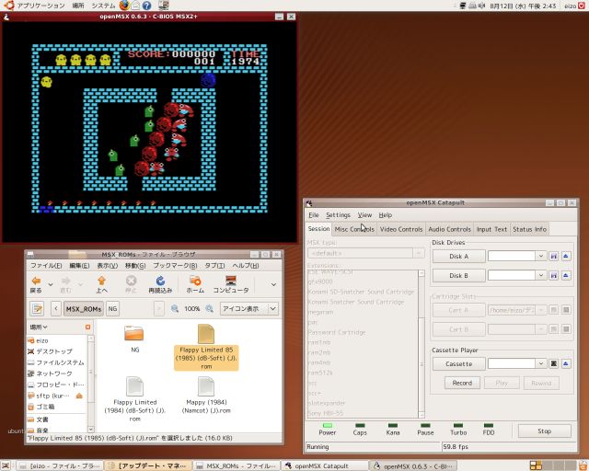Switch to openMSX Catapult taskbar entry
Screen dimensions: 589x471
tap(325, 465)
